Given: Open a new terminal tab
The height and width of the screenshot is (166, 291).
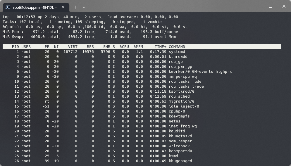Looking at the screenshot, I should point(75,7).
